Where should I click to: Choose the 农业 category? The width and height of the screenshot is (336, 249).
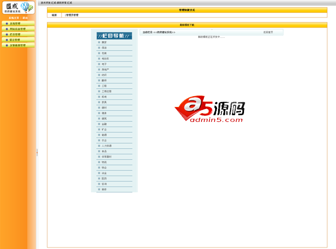coord(104,140)
